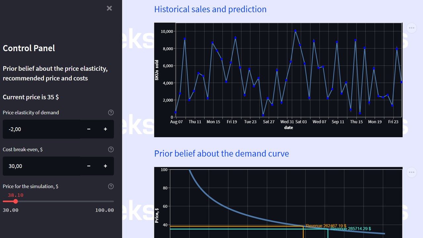Decrease the price elasticity value
The height and width of the screenshot is (238, 423).
(89, 129)
